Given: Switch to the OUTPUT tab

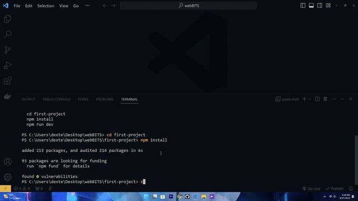Looking at the screenshot, I should click(x=29, y=99).
